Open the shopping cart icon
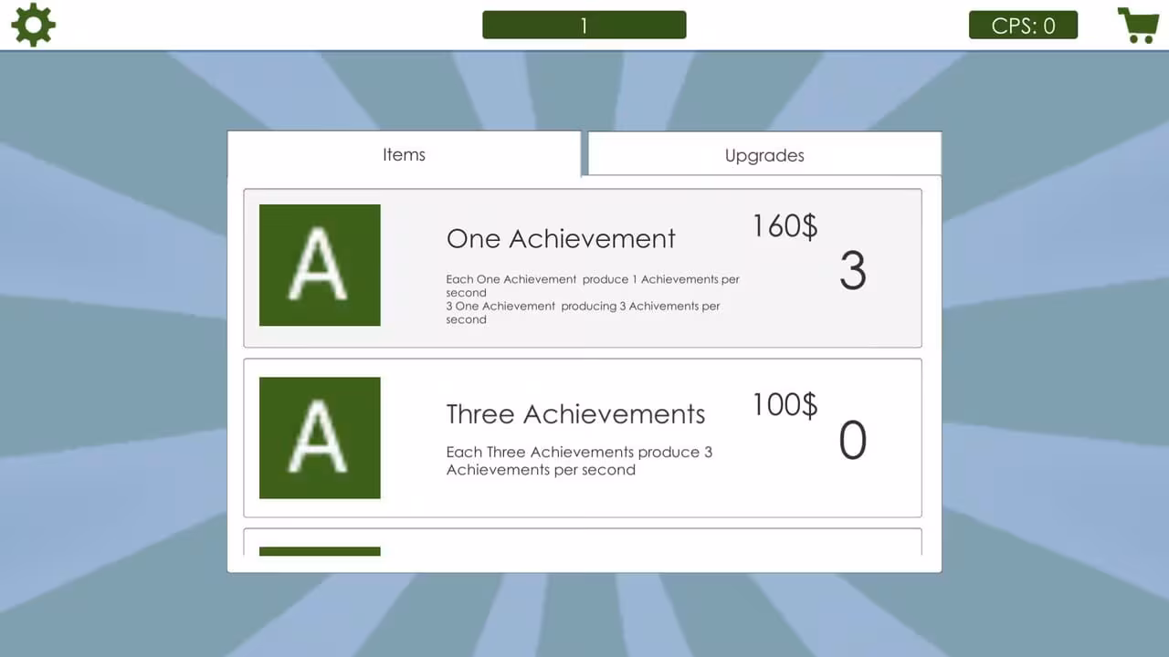The width and height of the screenshot is (1169, 657). pyautogui.click(x=1138, y=25)
